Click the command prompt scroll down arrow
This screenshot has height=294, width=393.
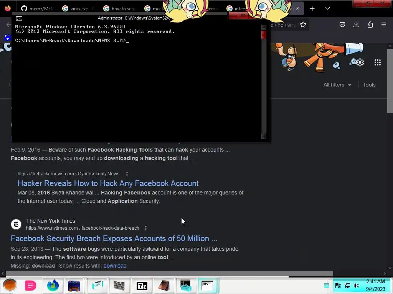click(264, 136)
